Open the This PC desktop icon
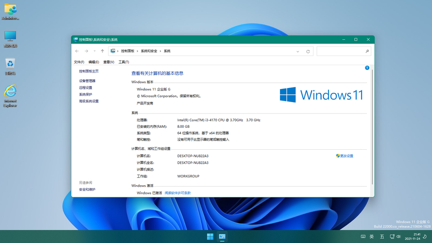Screen dimensions: 432x243 (x=11, y=39)
